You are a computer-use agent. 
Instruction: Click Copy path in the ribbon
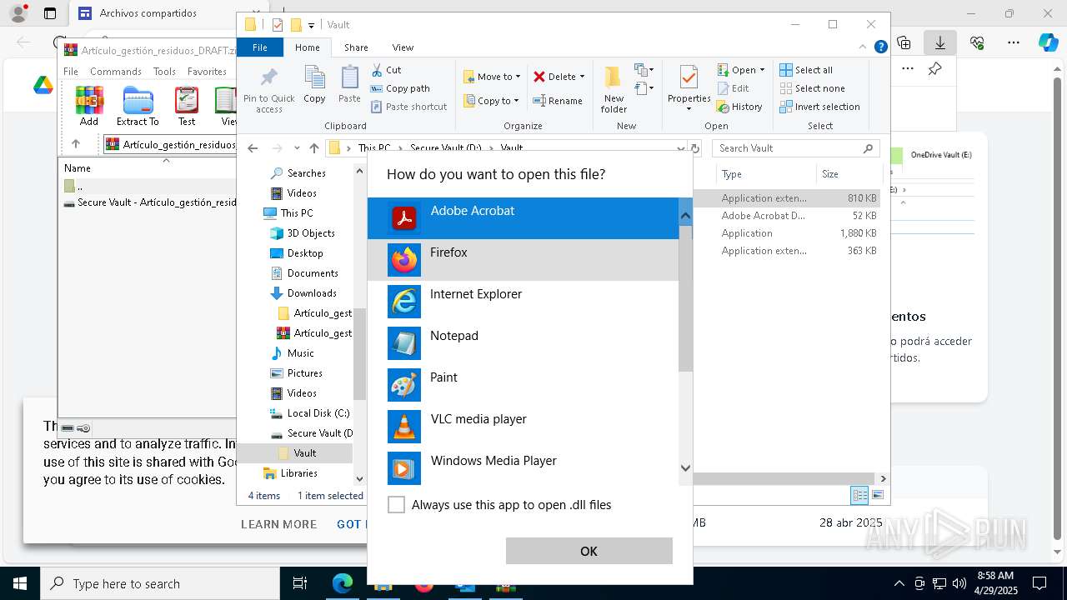400,88
